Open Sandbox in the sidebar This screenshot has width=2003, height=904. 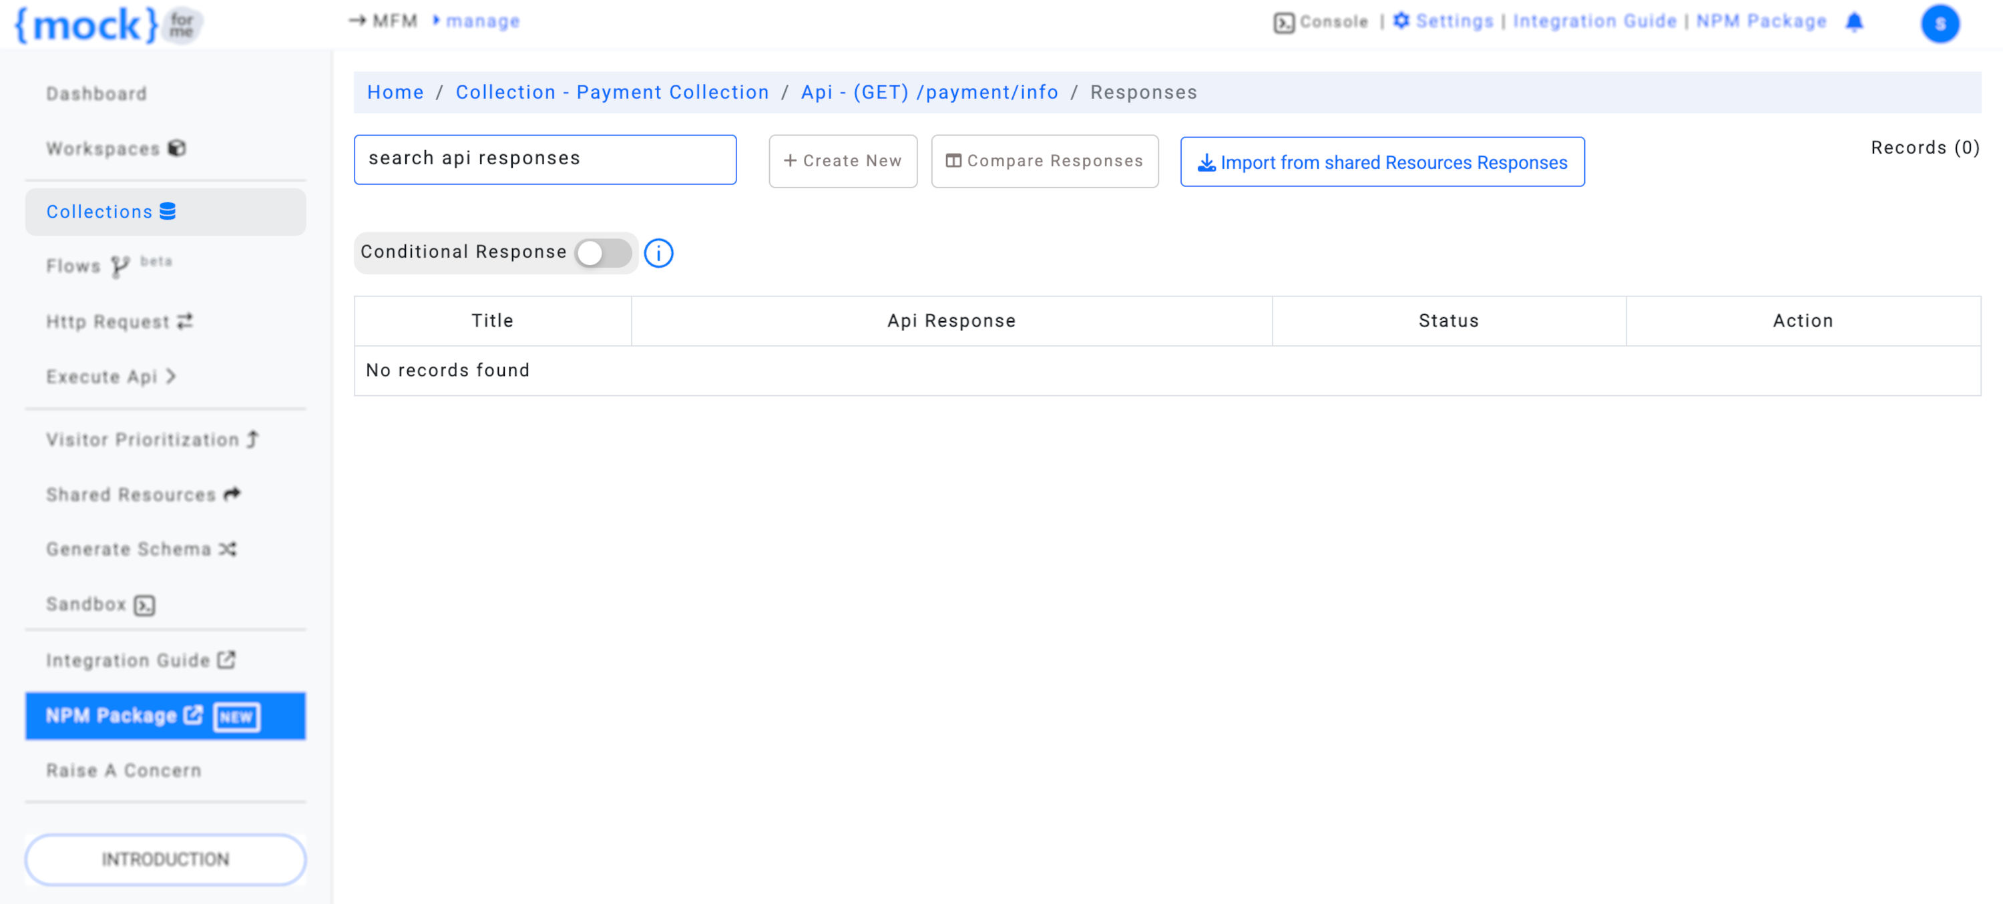point(100,604)
